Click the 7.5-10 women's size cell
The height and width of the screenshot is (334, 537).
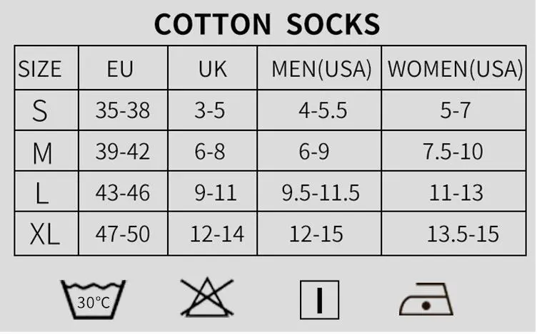click(453, 152)
